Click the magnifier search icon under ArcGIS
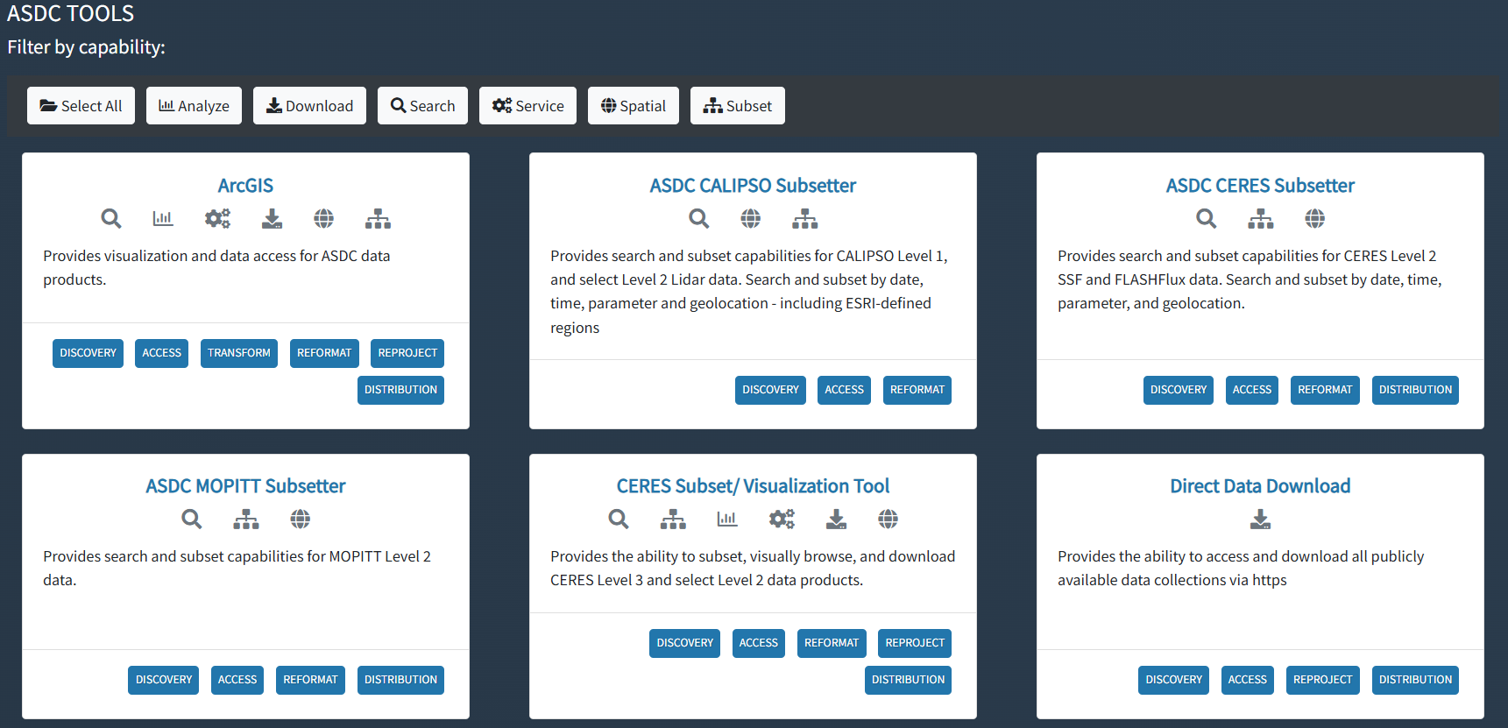Screen dimensions: 1508x728 (110, 218)
